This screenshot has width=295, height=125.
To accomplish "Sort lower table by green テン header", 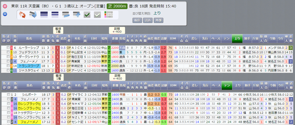I will pyautogui.click(x=227, y=85).
